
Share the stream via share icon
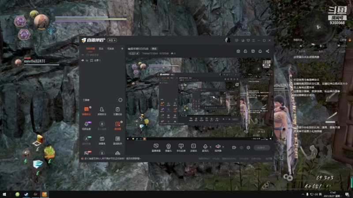(x=267, y=51)
